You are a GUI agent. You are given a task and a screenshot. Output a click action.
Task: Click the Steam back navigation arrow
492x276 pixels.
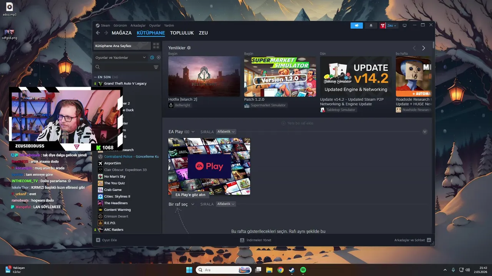[98, 33]
